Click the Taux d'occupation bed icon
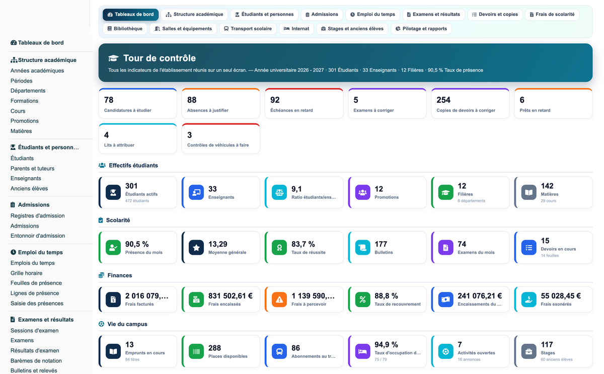Viewport: 604px width, 374px height. point(362,351)
